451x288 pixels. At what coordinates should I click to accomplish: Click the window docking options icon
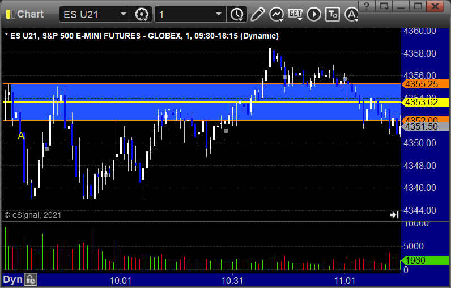384,6
